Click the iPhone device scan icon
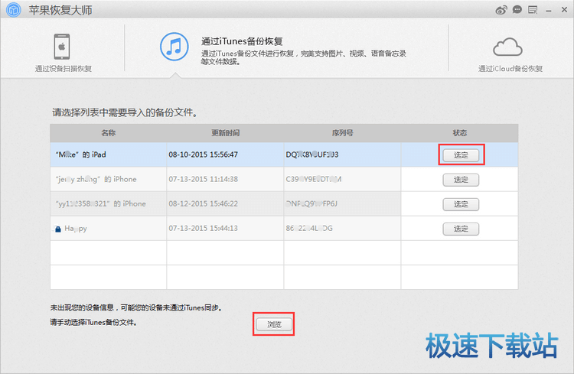 point(63,46)
